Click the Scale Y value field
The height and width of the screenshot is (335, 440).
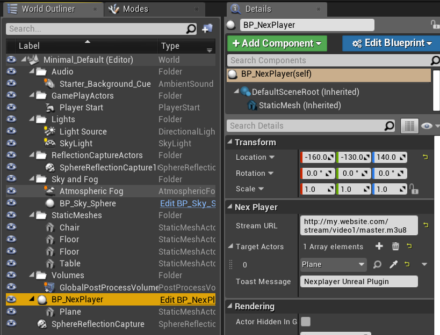coord(354,189)
